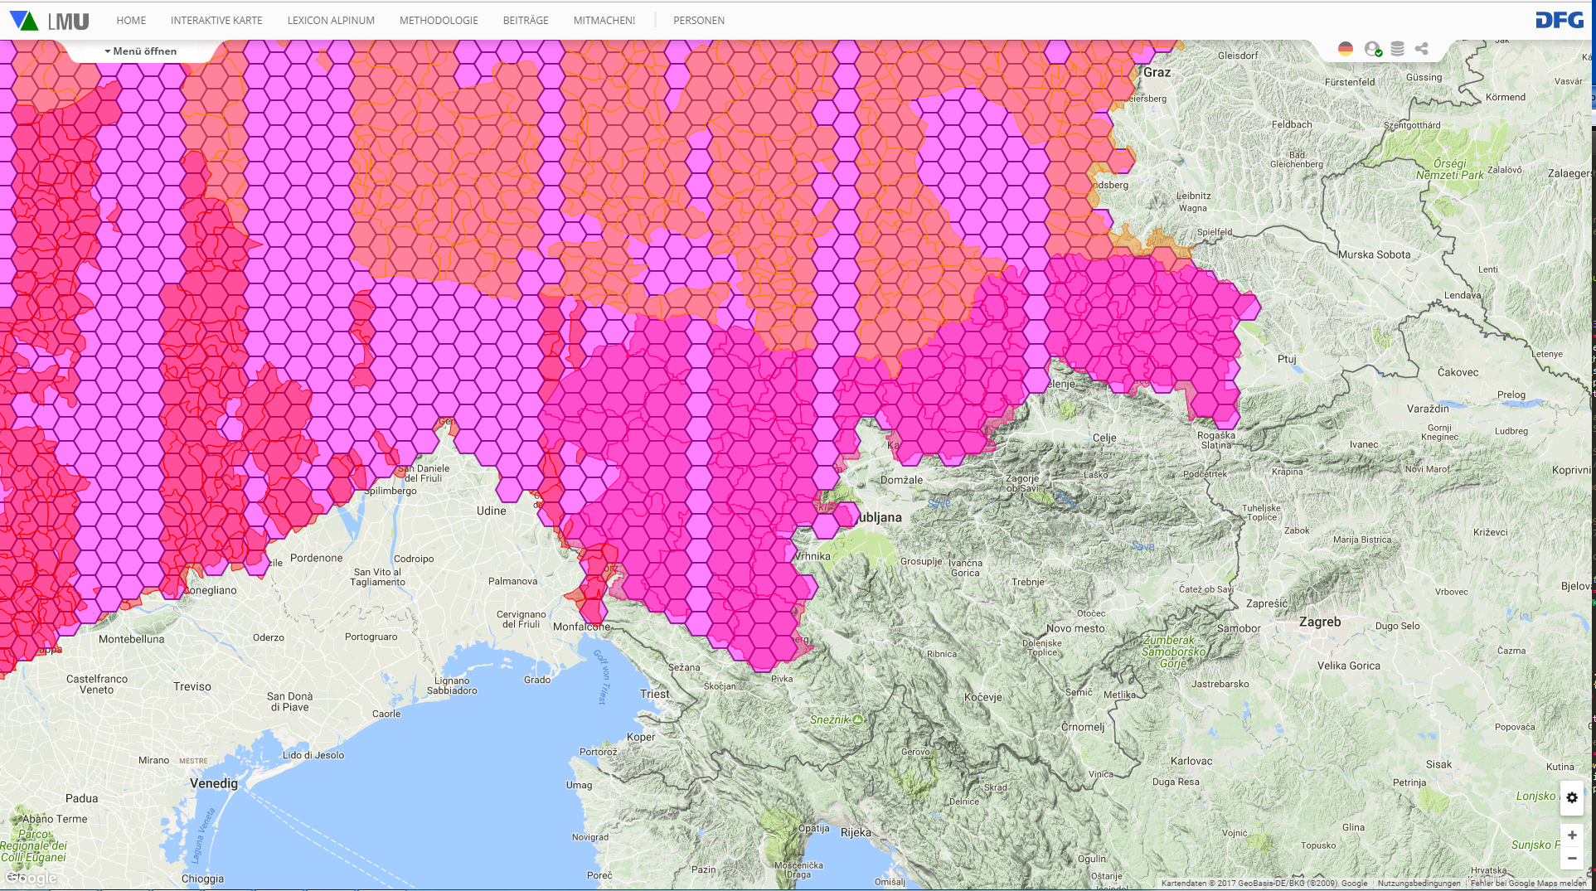Click the database stack icon
The height and width of the screenshot is (891, 1596).
(x=1398, y=49)
